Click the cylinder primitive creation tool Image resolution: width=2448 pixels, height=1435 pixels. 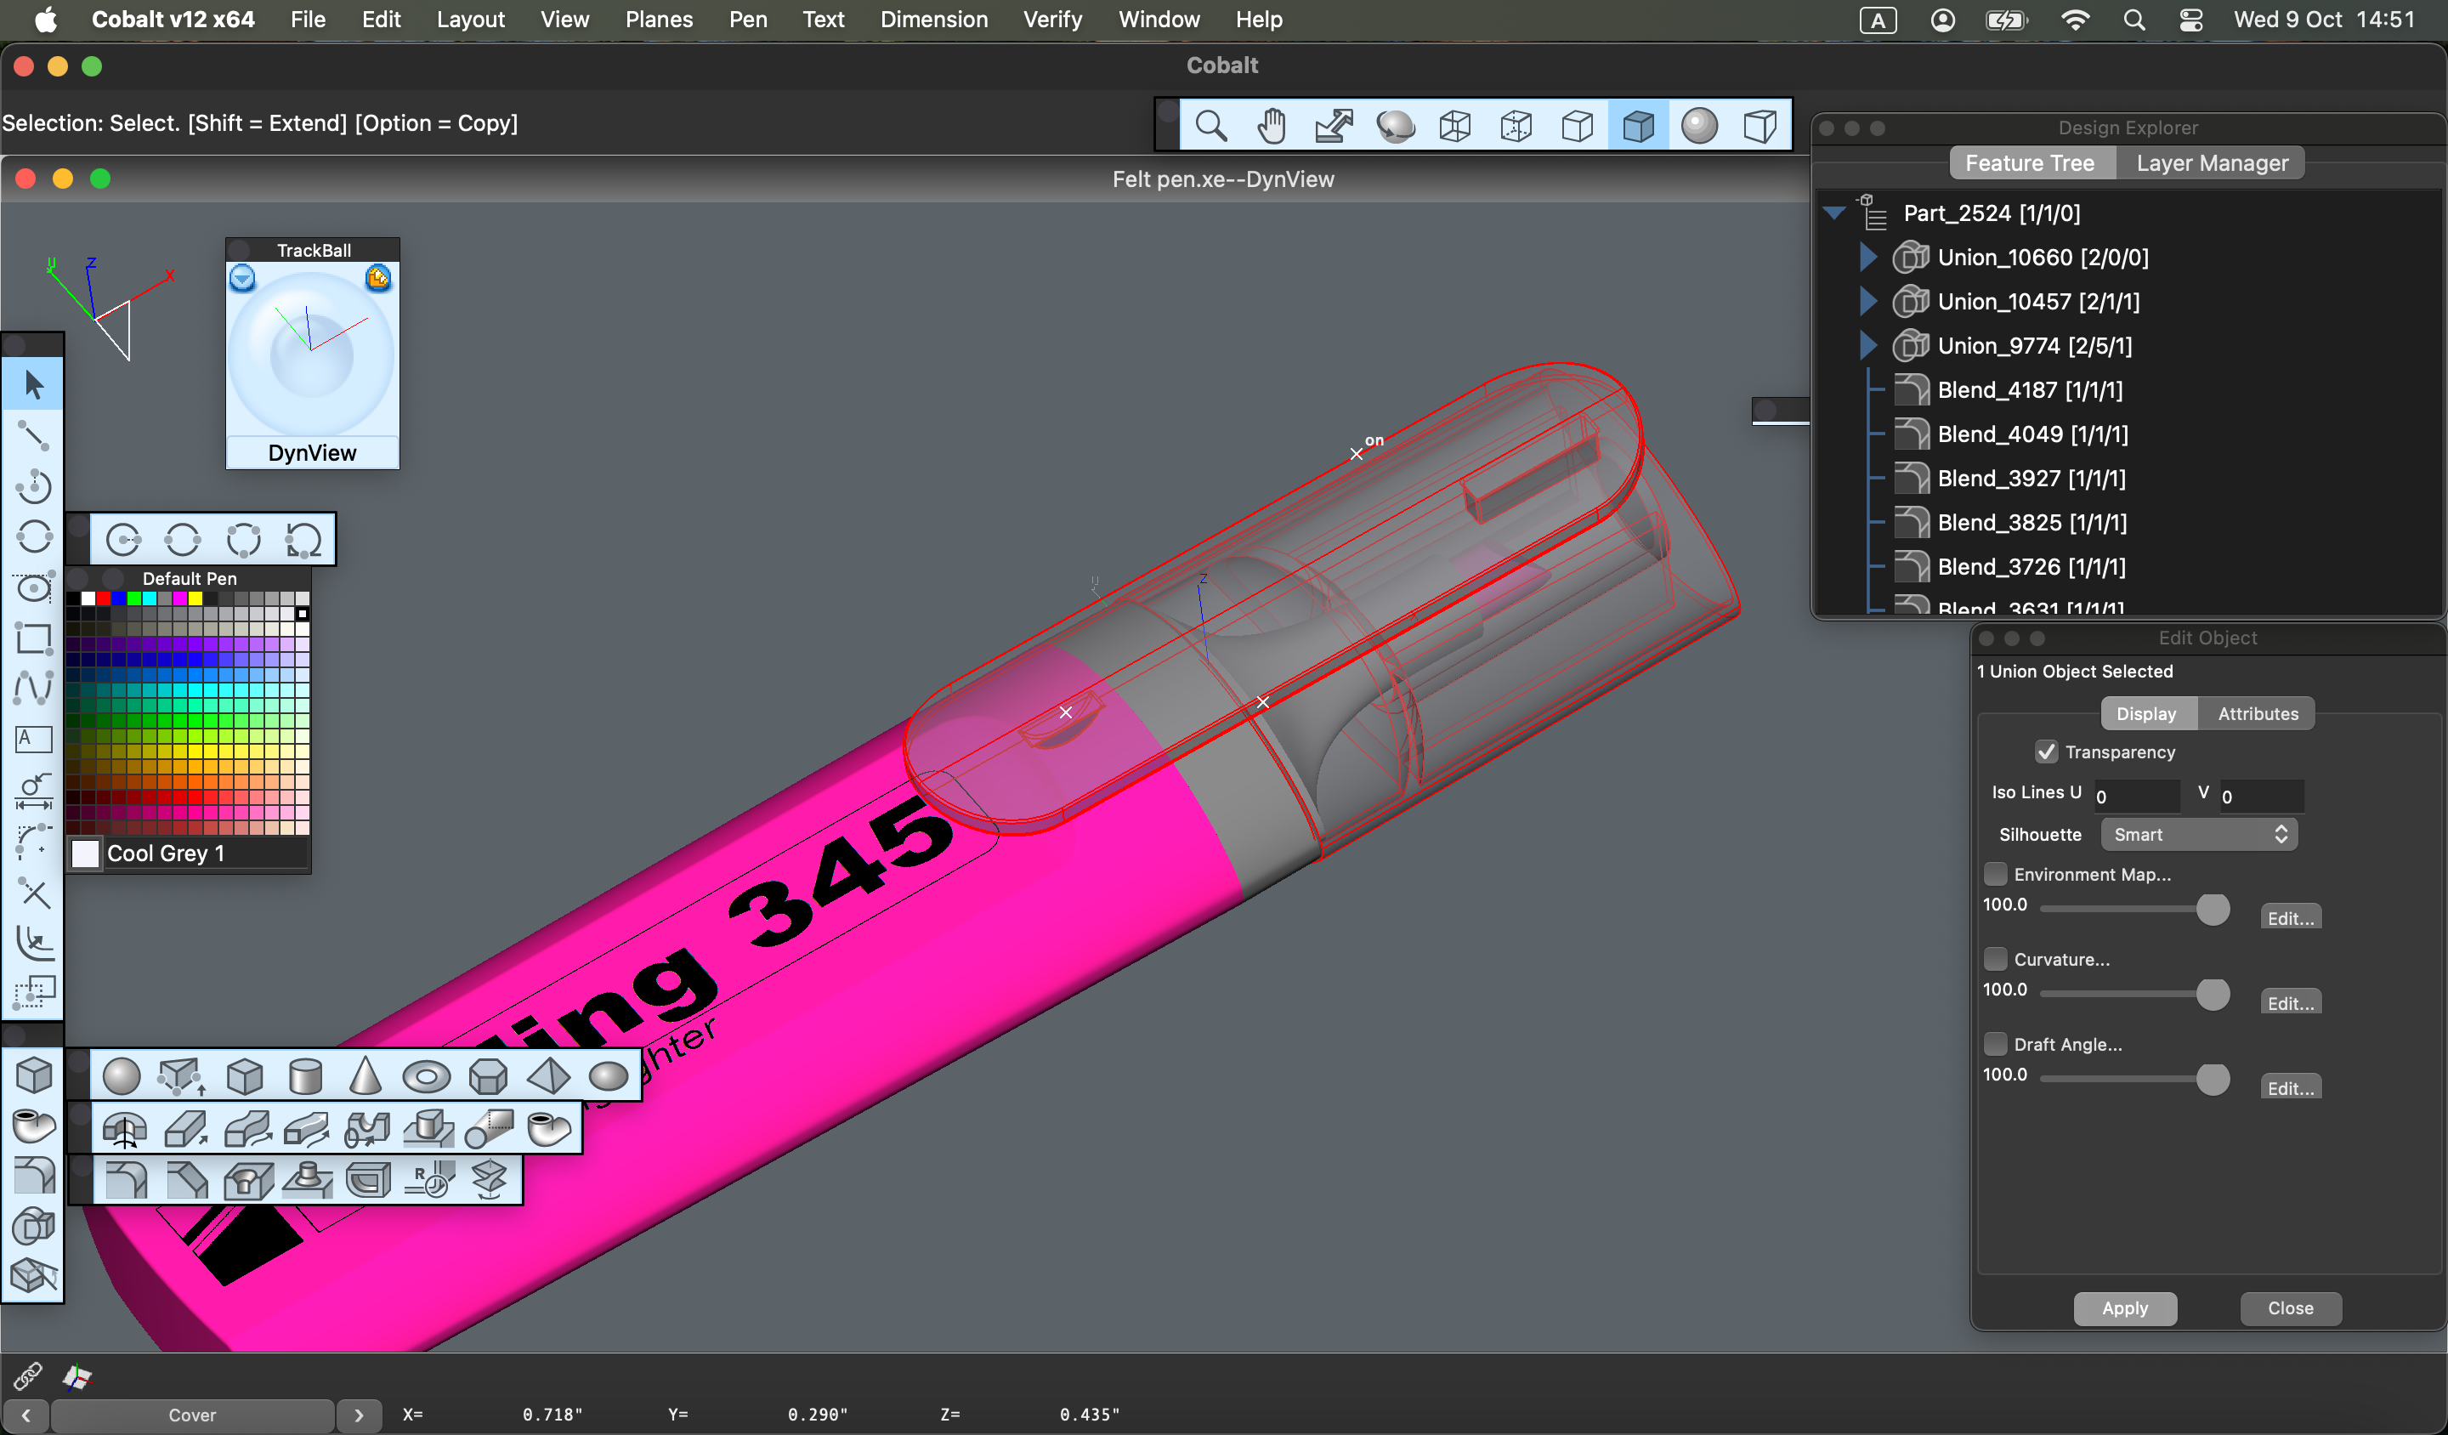(x=302, y=1075)
